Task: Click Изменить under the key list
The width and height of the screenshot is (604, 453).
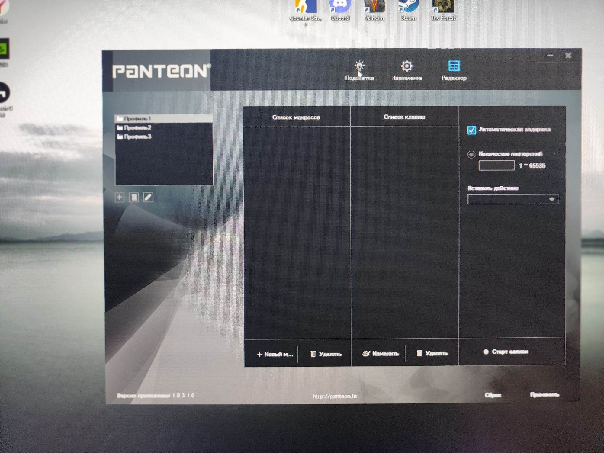Action: tap(381, 353)
